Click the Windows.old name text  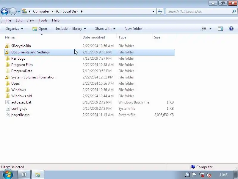click(21, 96)
